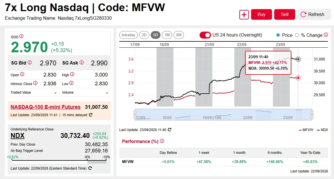
Task: Refresh the NDX underlying reference update
Action: pyautogui.click(x=90, y=168)
